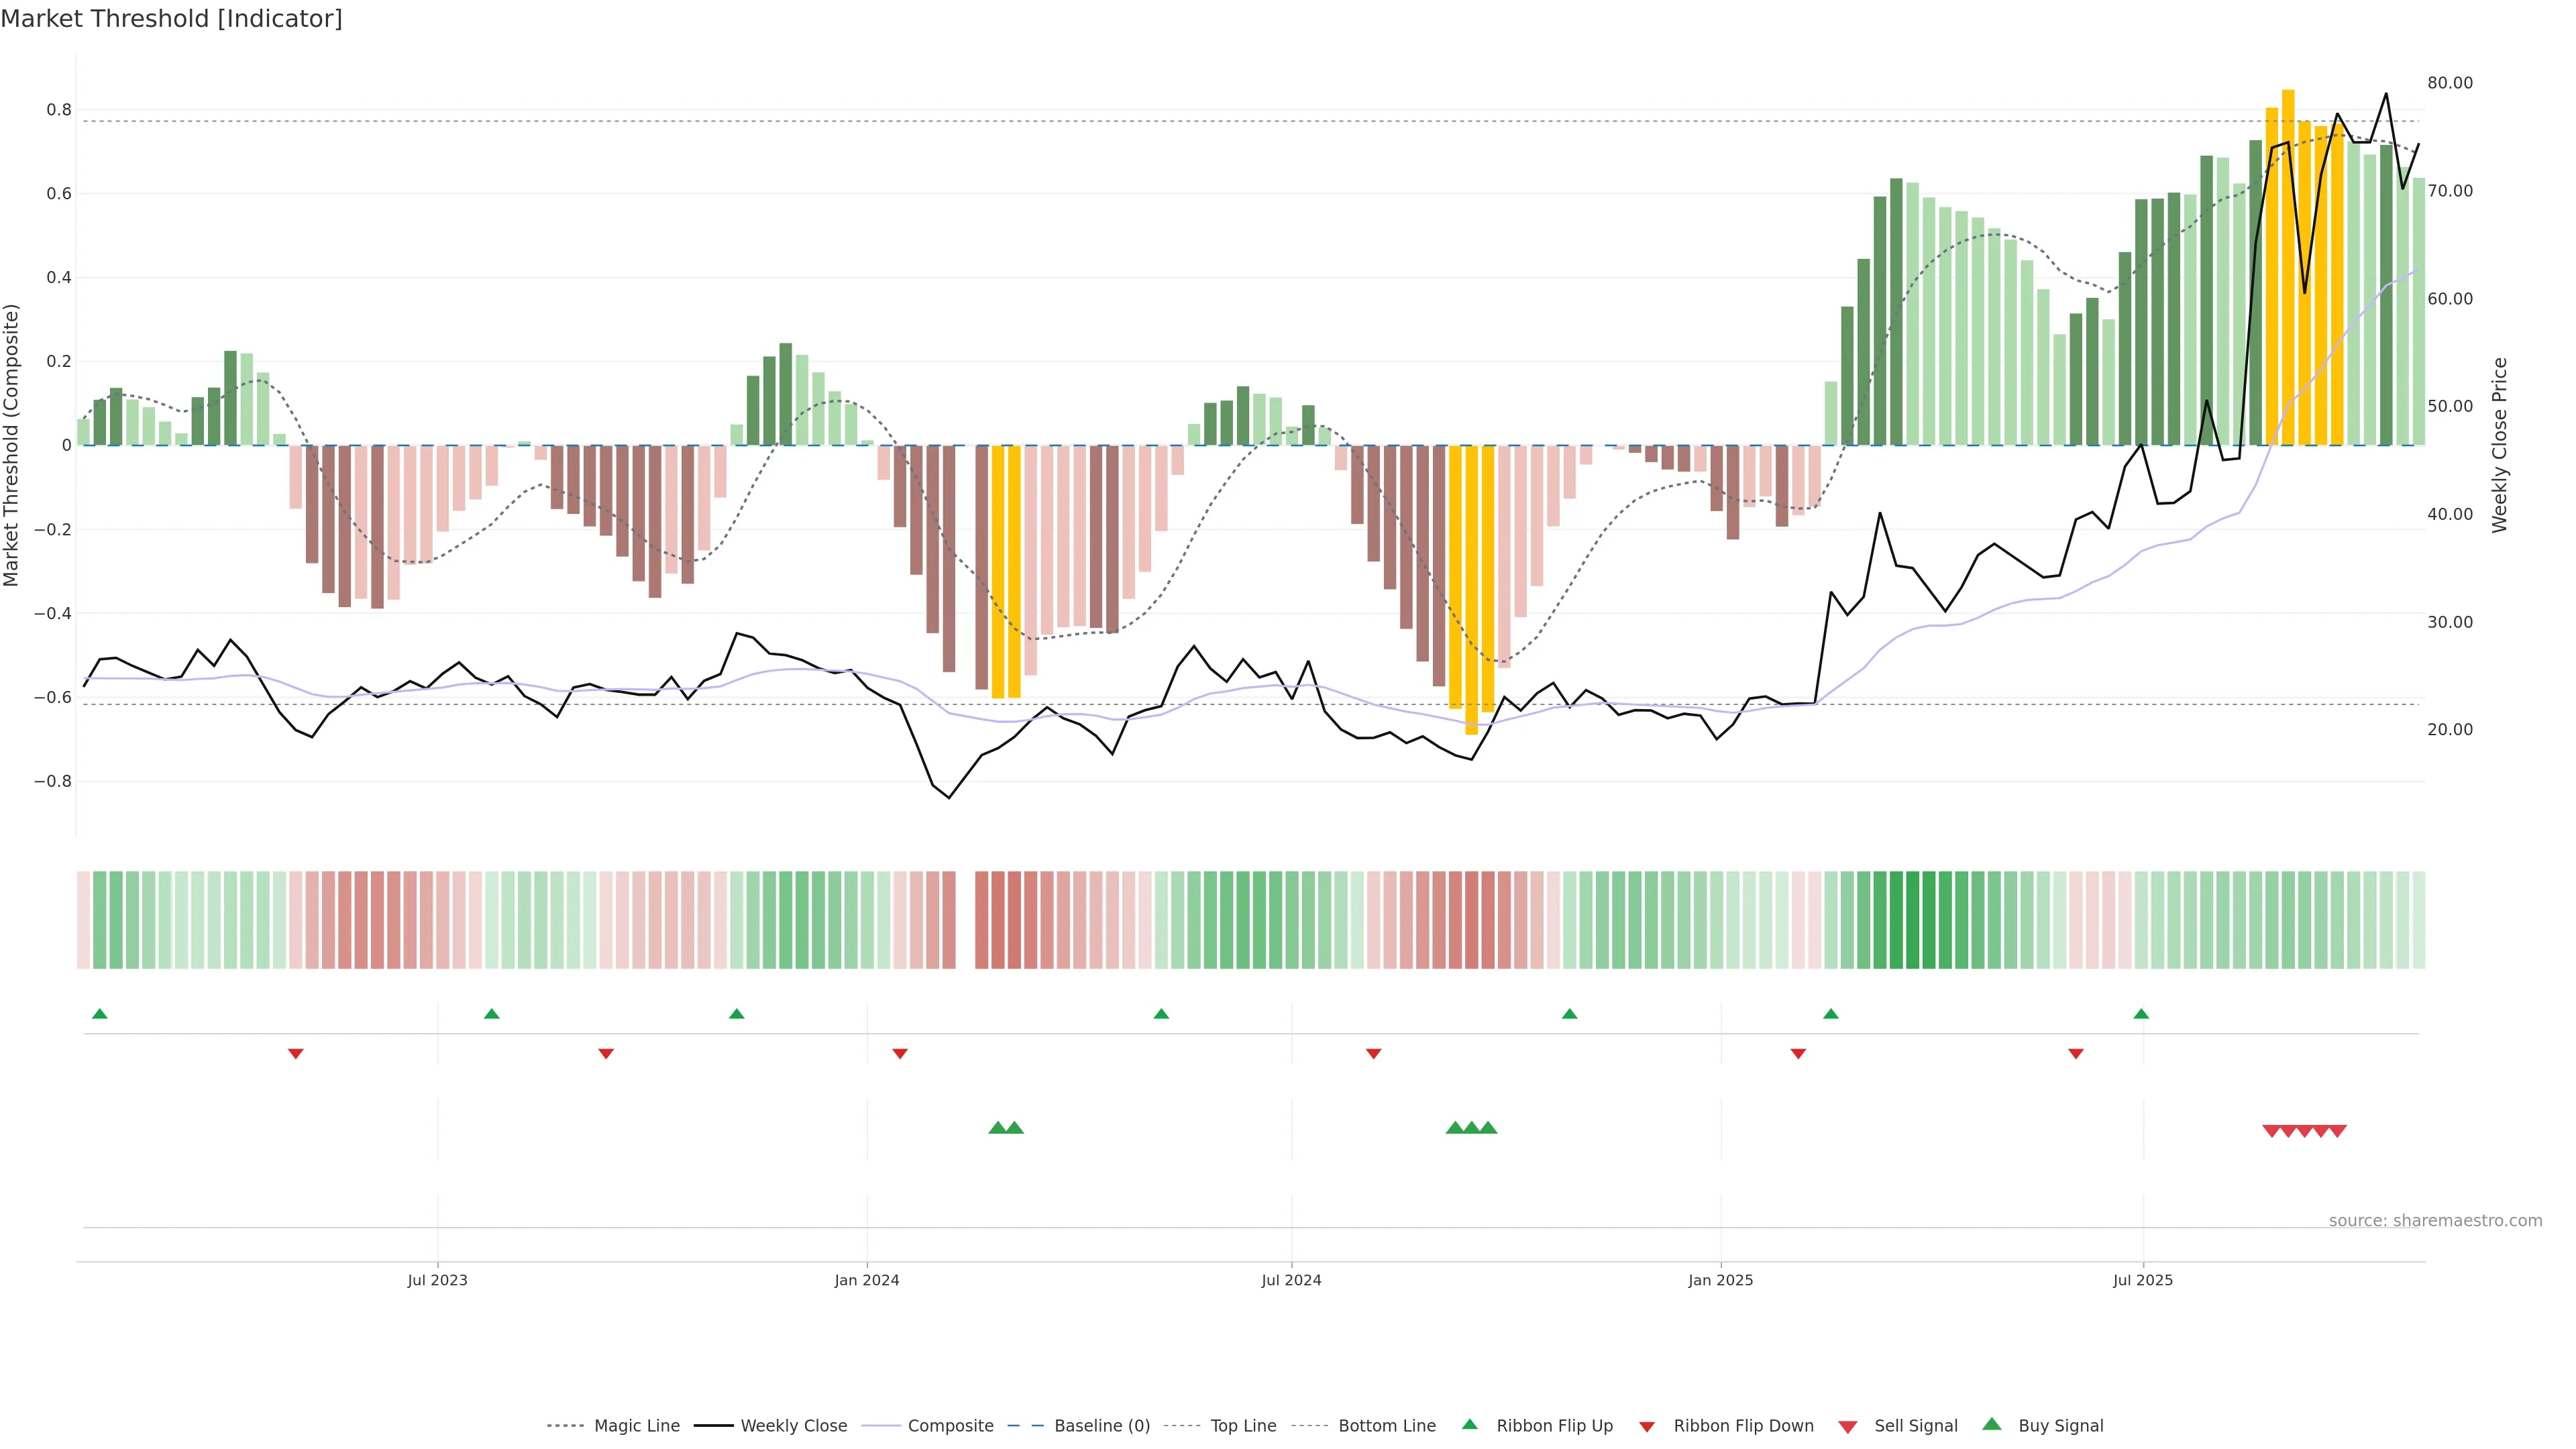Viewport: 2576px width, 1449px height.
Task: Click leftmost buy signal triangle near Jan 2024
Action: click(x=997, y=1128)
